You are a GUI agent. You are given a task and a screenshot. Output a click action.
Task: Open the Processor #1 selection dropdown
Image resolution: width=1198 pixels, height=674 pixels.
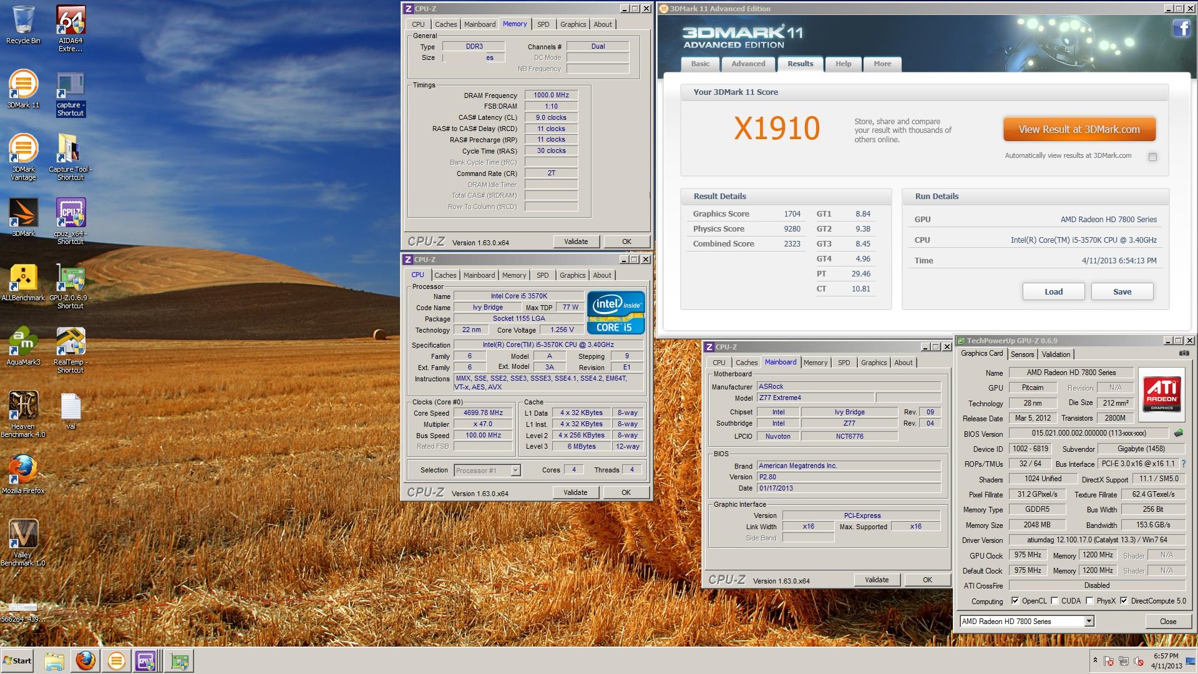[x=515, y=471]
